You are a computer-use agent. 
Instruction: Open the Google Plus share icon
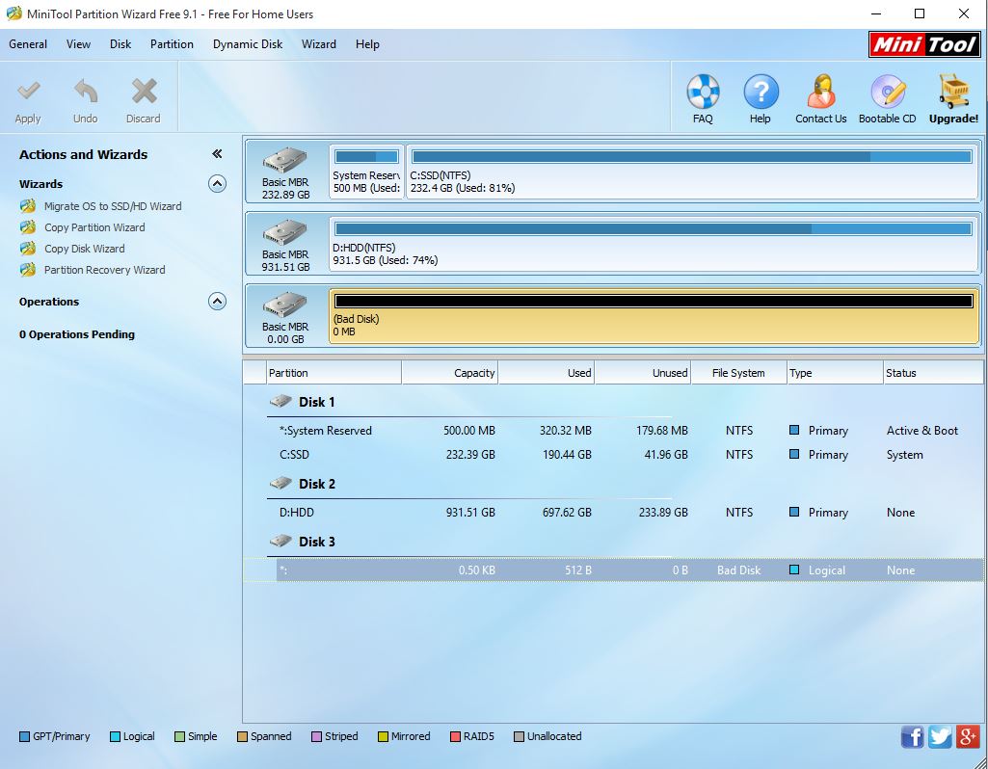(967, 736)
